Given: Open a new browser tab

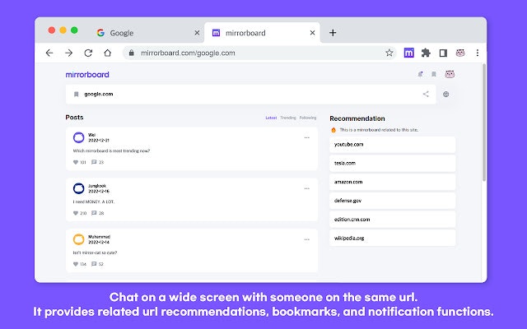Looking at the screenshot, I should tap(333, 33).
